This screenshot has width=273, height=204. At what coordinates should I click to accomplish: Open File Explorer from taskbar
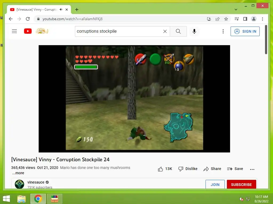[22, 199]
